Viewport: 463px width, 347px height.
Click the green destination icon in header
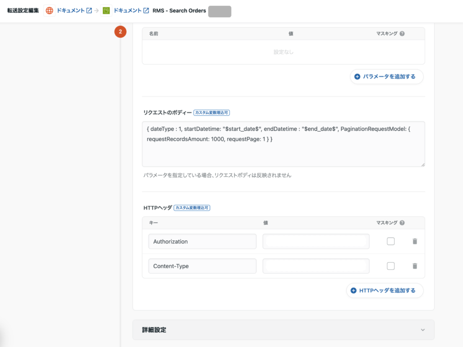(x=106, y=10)
